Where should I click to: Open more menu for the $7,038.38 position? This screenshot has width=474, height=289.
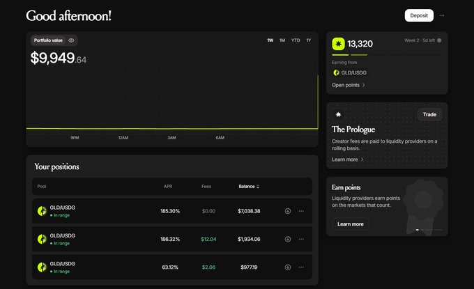tap(301, 211)
